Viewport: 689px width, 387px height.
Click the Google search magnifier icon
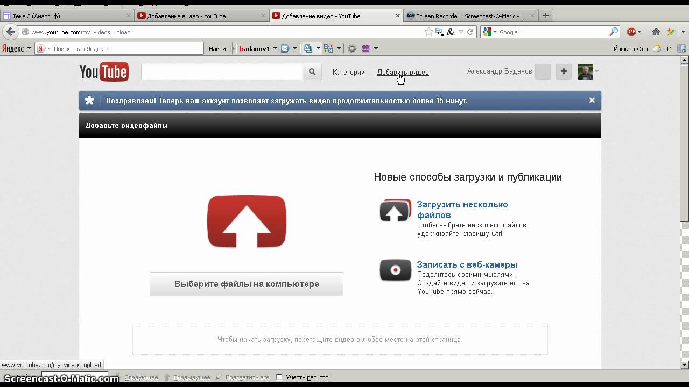point(613,32)
